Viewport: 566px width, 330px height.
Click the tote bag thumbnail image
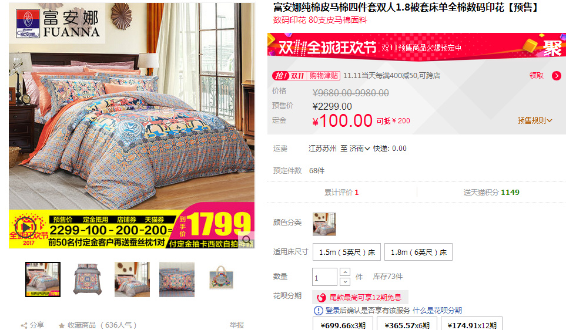221,280
